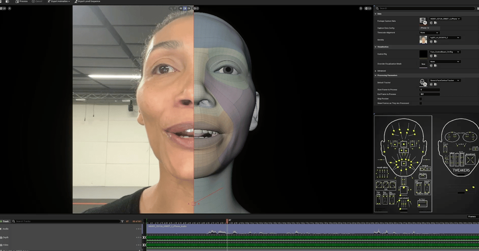Click Export Level Sequence
Image resolution: width=479 pixels, height=251 pixels.
pos(87,2)
